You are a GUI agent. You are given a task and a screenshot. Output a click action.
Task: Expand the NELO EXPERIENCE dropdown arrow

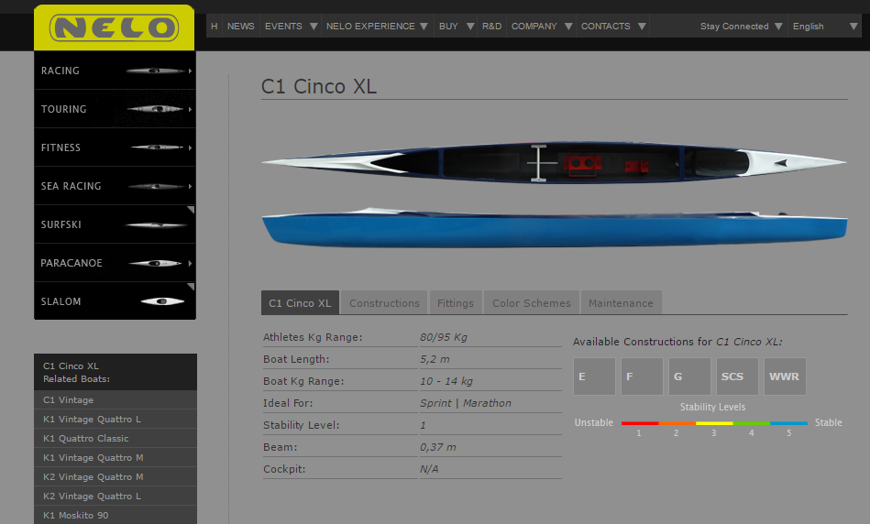point(424,27)
